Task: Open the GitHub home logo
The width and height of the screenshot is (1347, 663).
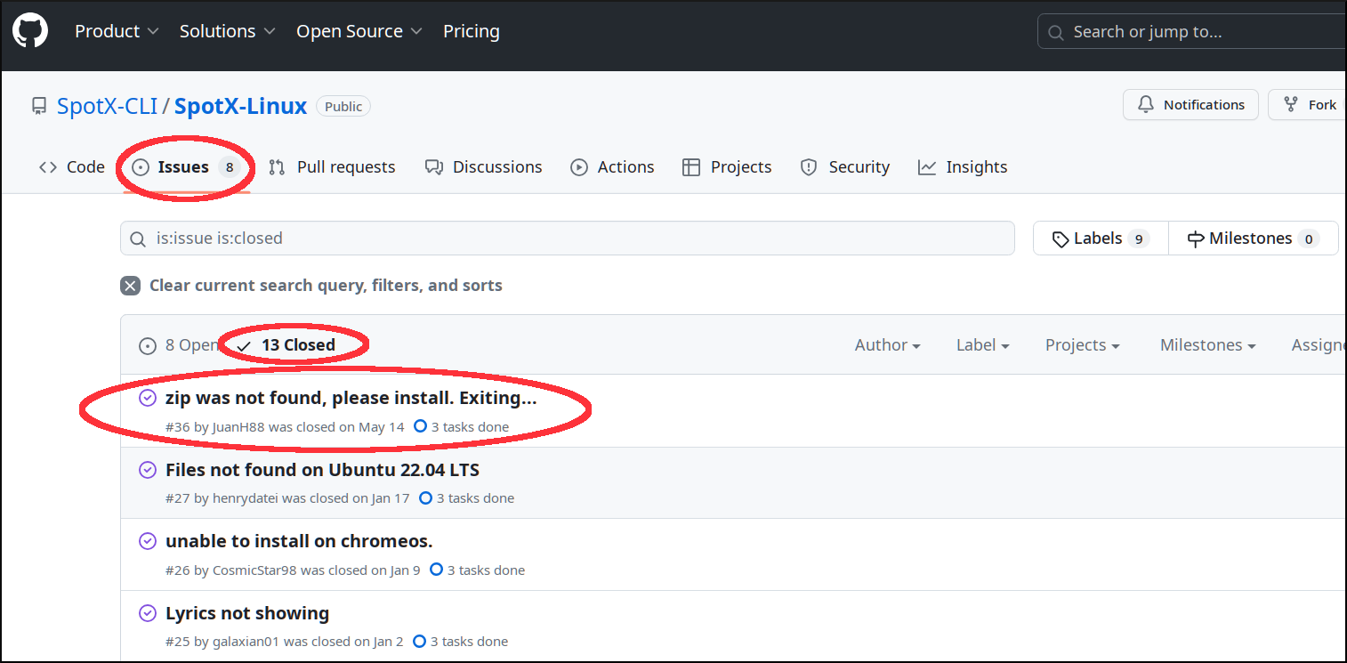Action: click(30, 31)
